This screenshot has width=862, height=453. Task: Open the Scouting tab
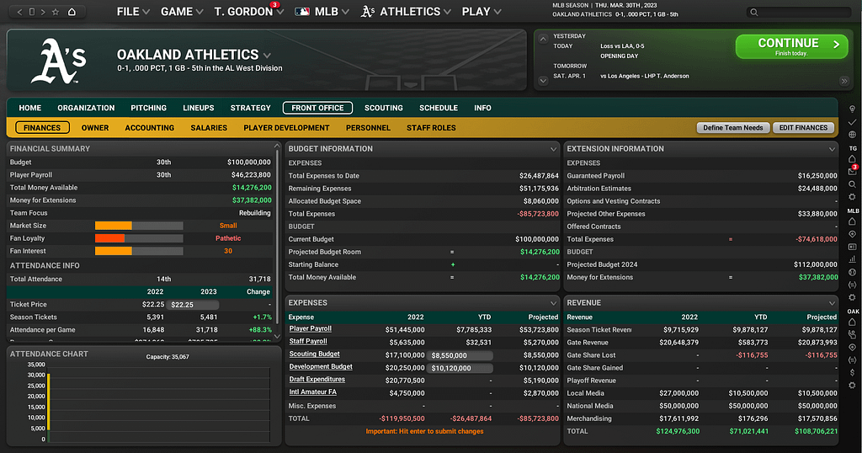[384, 108]
